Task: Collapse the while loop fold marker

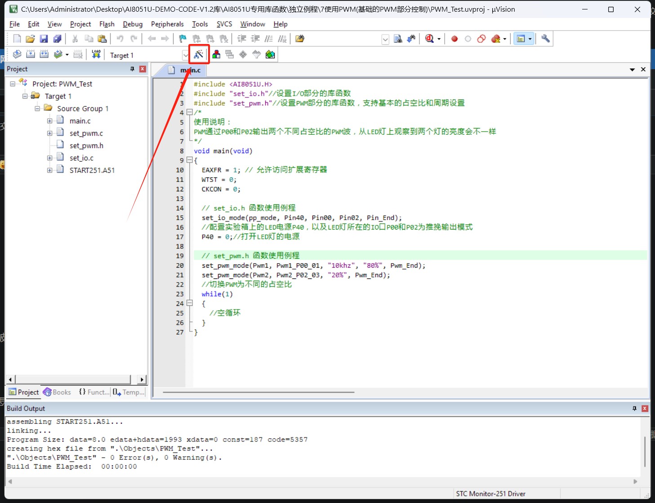Action: click(x=190, y=304)
